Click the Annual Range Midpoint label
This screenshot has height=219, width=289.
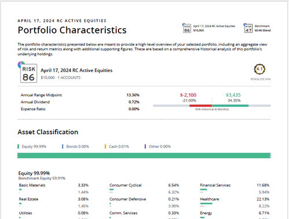[41, 95]
